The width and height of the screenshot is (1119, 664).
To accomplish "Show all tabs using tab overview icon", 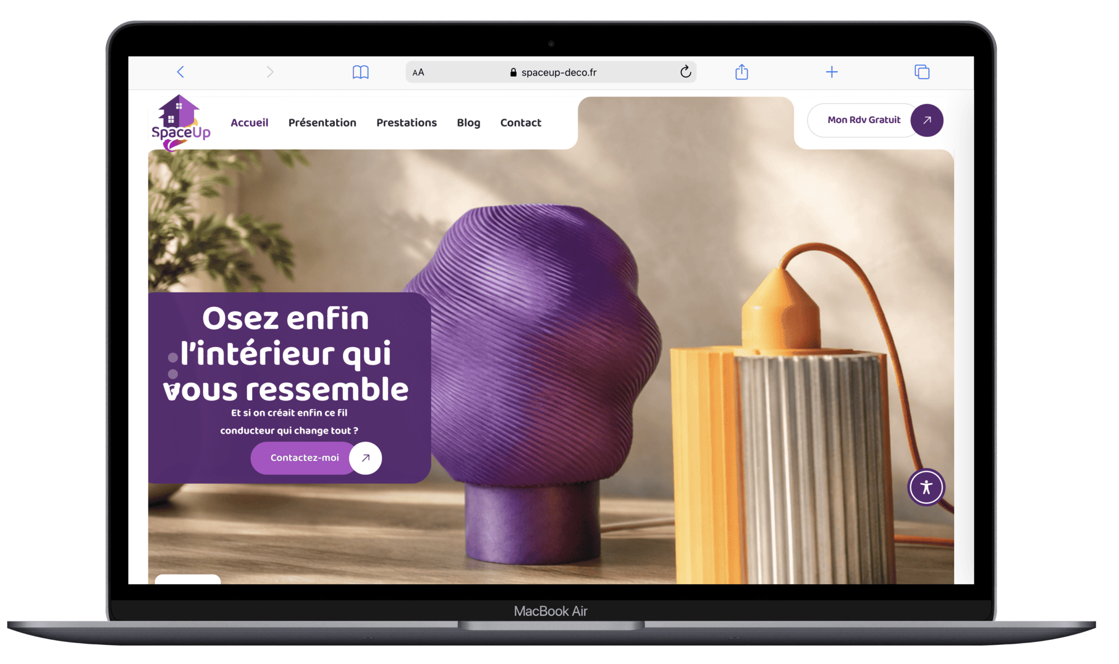I will click(921, 72).
